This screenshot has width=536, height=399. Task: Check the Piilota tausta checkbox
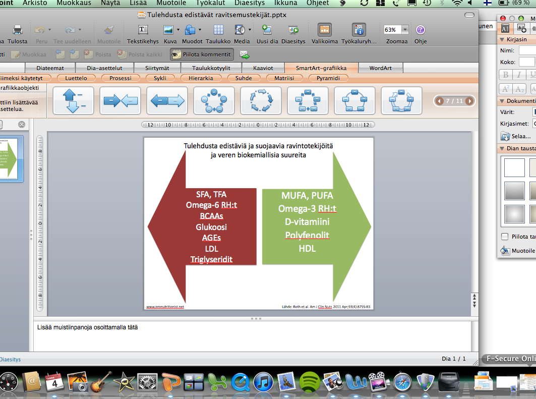point(505,237)
